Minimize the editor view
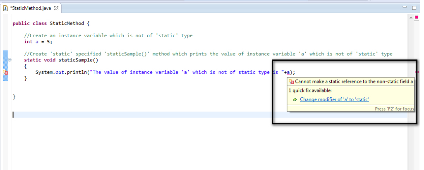This screenshot has width=424, height=170. click(x=405, y=7)
